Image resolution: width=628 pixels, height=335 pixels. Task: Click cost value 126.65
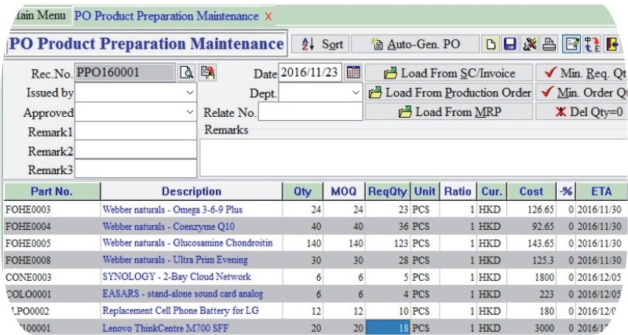[x=541, y=209]
